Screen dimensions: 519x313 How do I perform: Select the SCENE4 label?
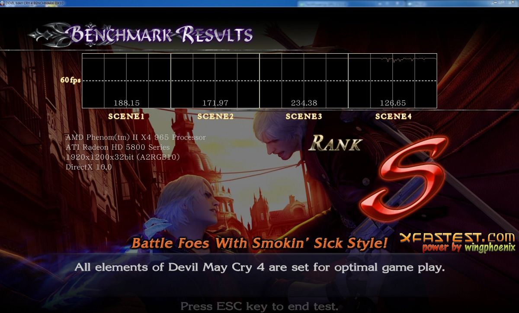click(x=393, y=116)
